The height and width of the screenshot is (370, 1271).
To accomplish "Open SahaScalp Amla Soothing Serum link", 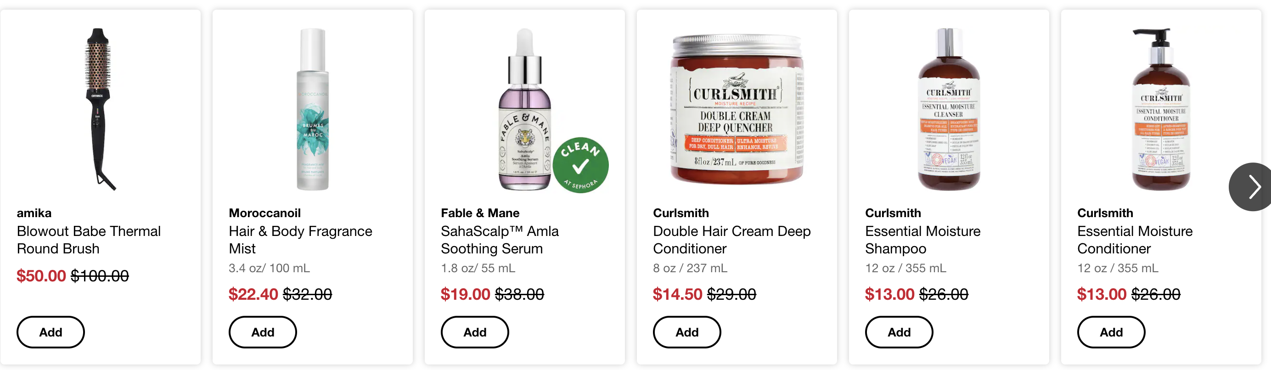I will click(x=499, y=240).
